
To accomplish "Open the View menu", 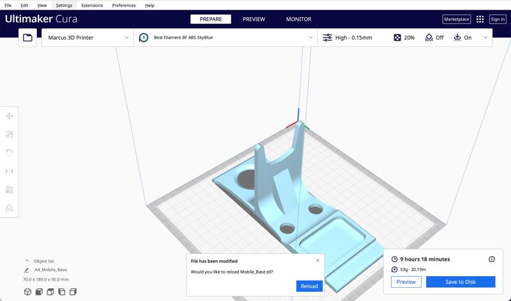I will point(42,5).
